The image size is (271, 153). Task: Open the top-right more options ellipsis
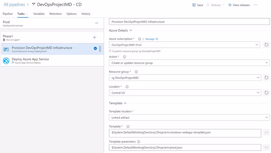[255, 5]
